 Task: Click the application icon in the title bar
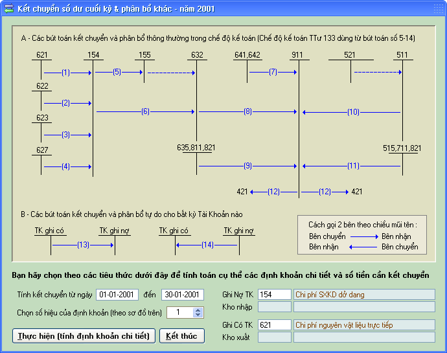click(8, 9)
